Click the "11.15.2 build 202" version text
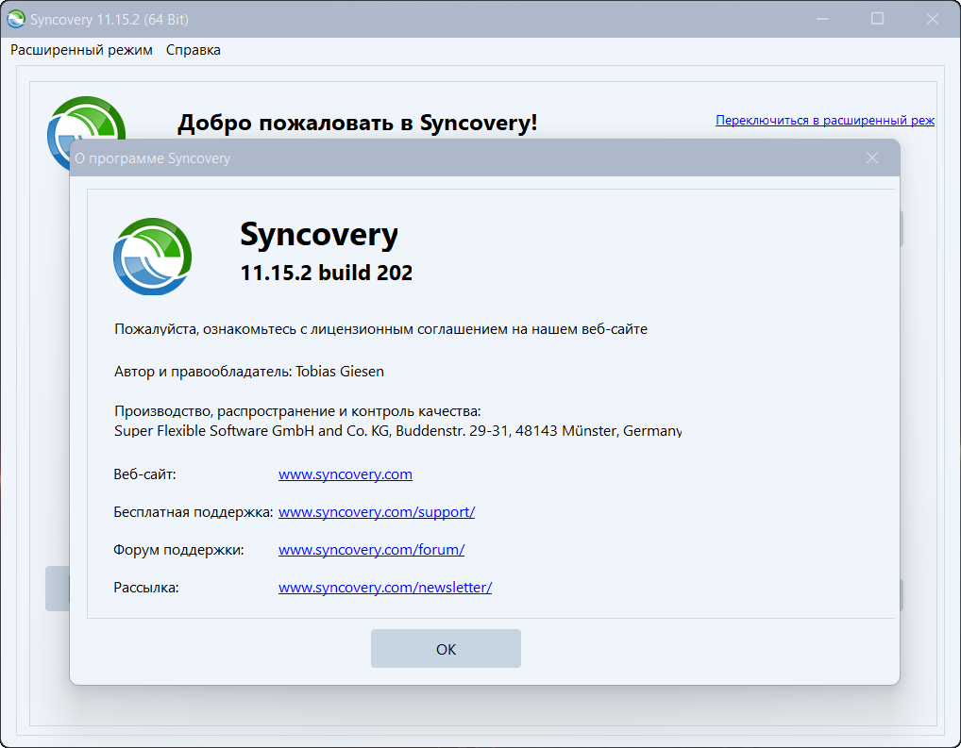961x748 pixels. click(326, 273)
